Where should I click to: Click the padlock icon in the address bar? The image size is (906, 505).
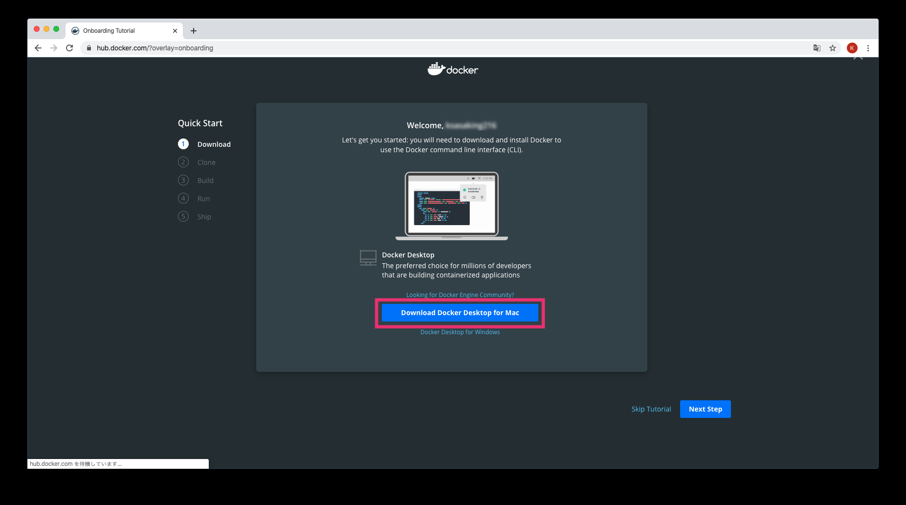coord(88,48)
